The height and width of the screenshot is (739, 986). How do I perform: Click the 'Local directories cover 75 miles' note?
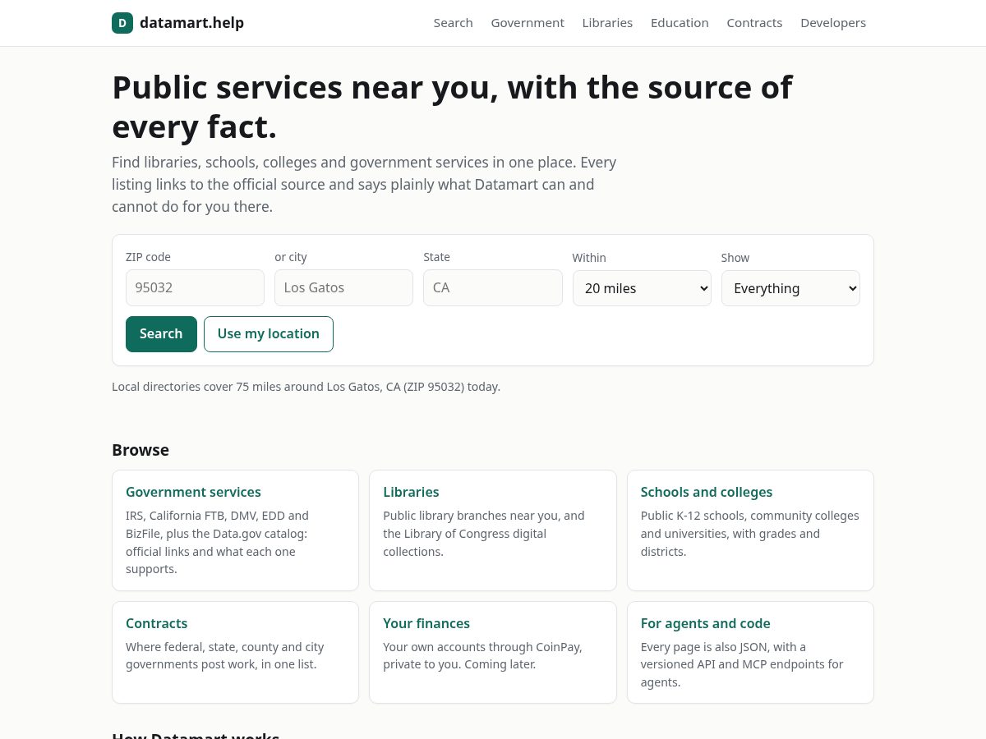pyautogui.click(x=306, y=387)
